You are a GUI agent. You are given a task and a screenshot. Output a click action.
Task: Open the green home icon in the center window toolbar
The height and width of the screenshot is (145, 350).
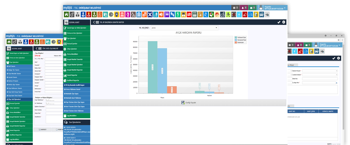coord(66,15)
